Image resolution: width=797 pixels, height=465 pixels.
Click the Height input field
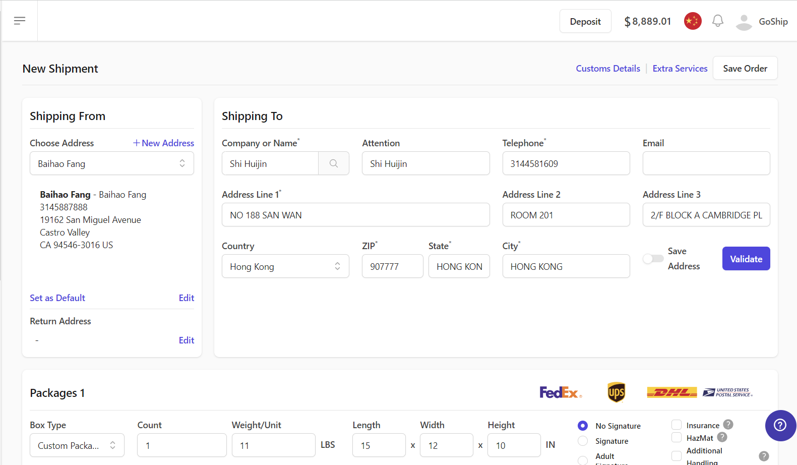pyautogui.click(x=514, y=445)
